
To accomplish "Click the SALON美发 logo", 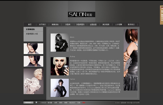I will [x=81, y=14].
